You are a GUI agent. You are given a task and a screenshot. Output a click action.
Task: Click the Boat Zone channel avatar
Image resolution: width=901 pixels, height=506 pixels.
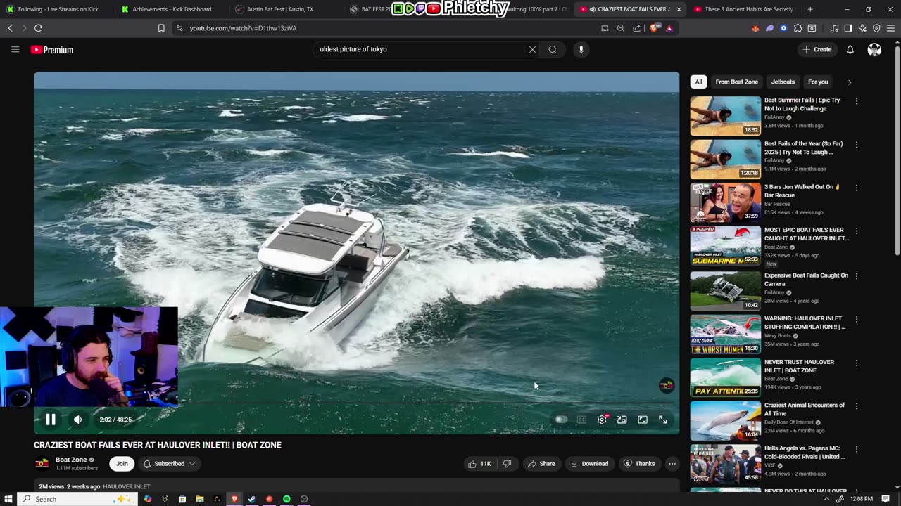pos(42,464)
